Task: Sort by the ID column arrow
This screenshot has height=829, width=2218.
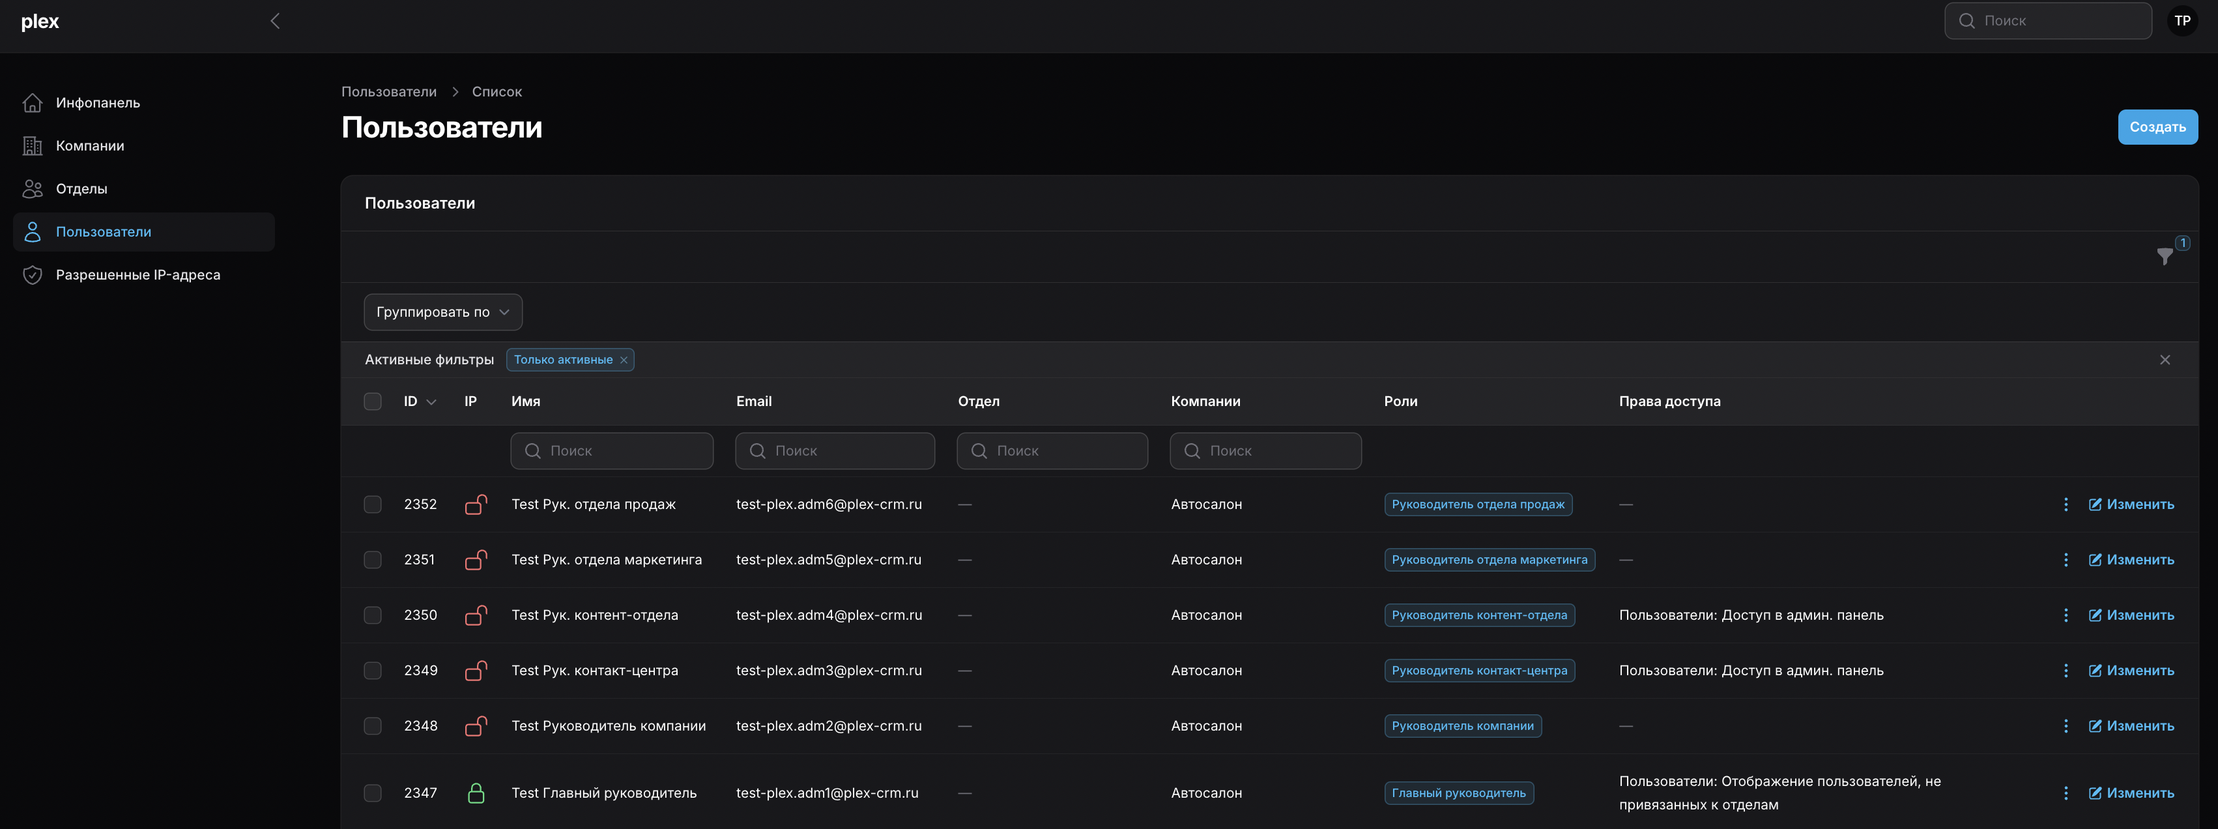Action: [x=431, y=402]
